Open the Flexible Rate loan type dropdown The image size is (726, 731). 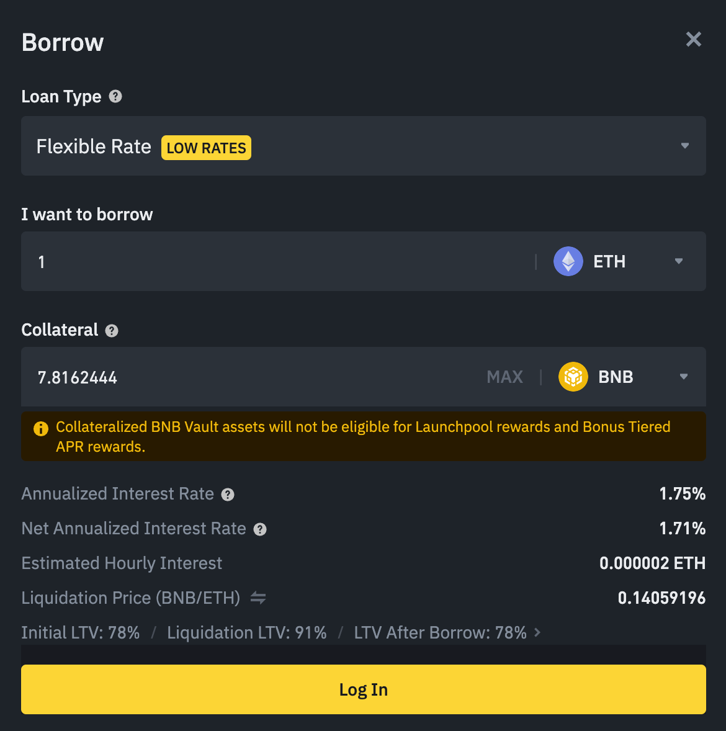tap(684, 146)
